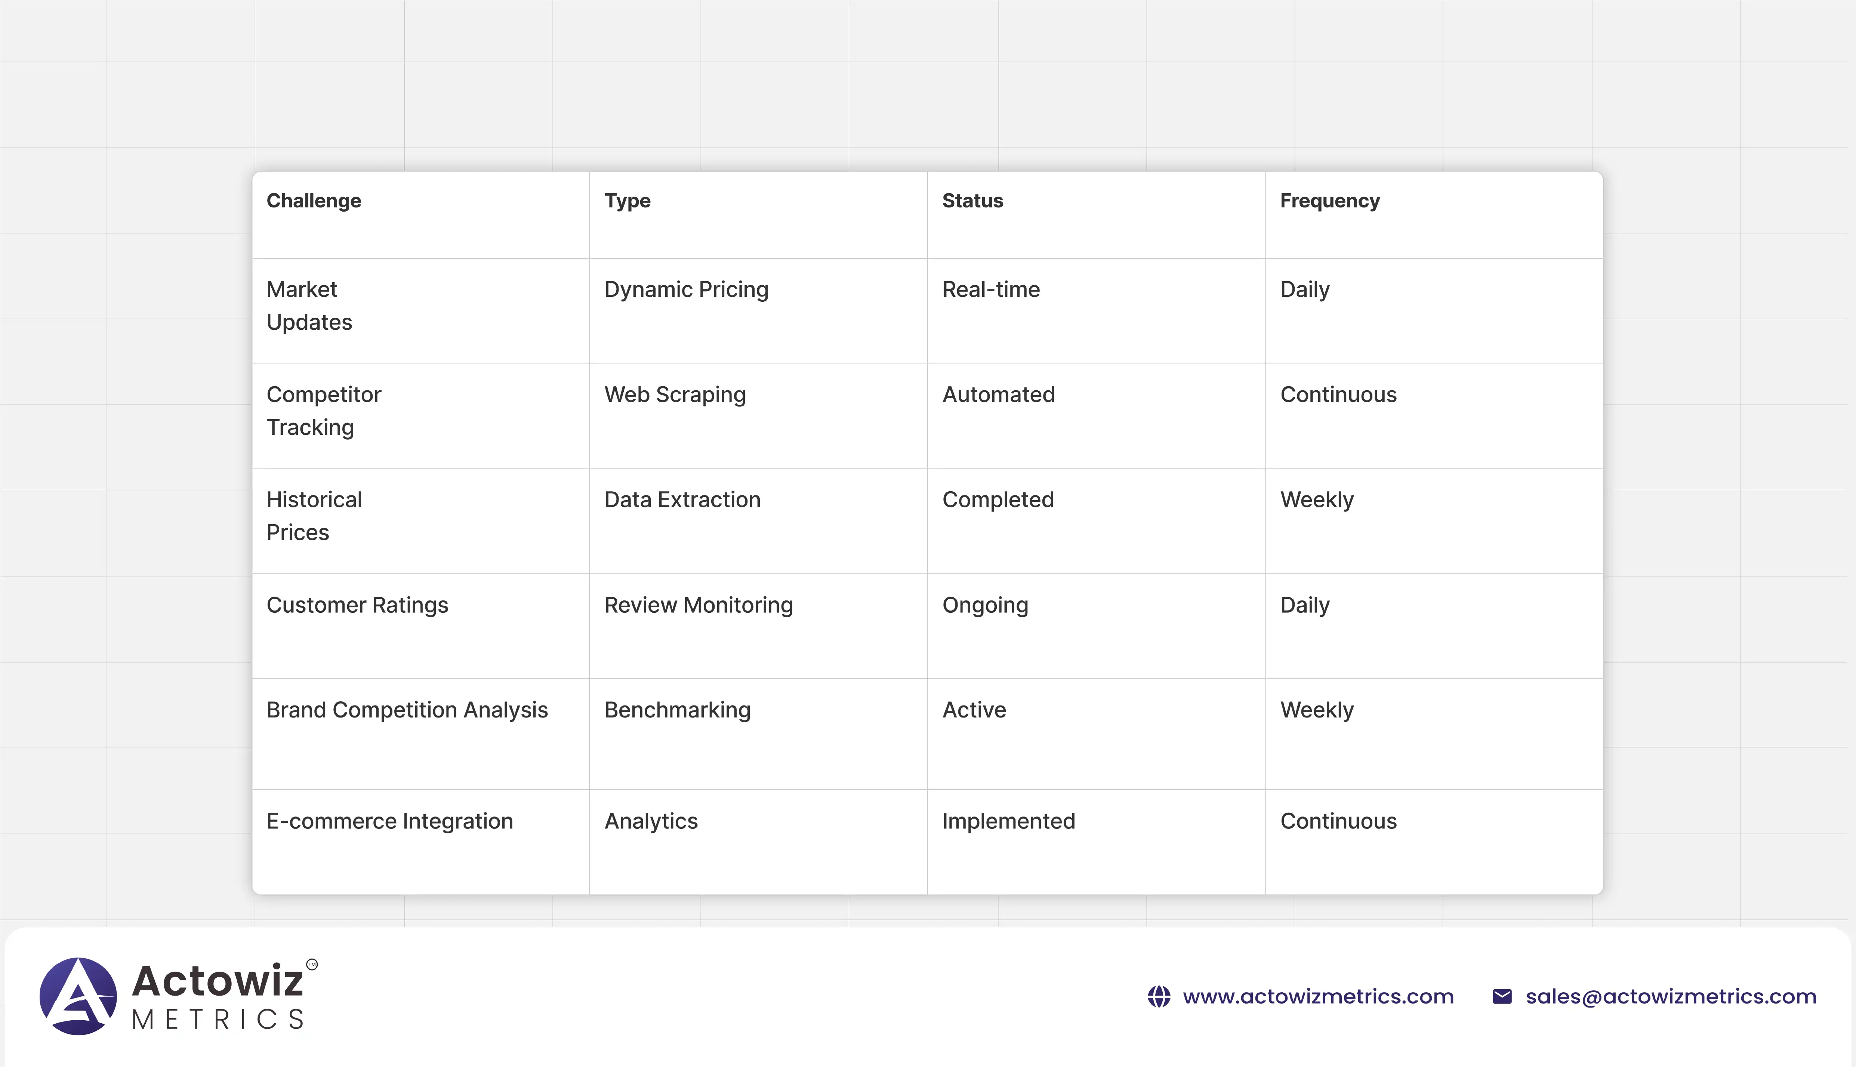Viewport: 1856px width, 1067px height.
Task: Click the Actowiz Metrics logo emblem
Action: [78, 996]
